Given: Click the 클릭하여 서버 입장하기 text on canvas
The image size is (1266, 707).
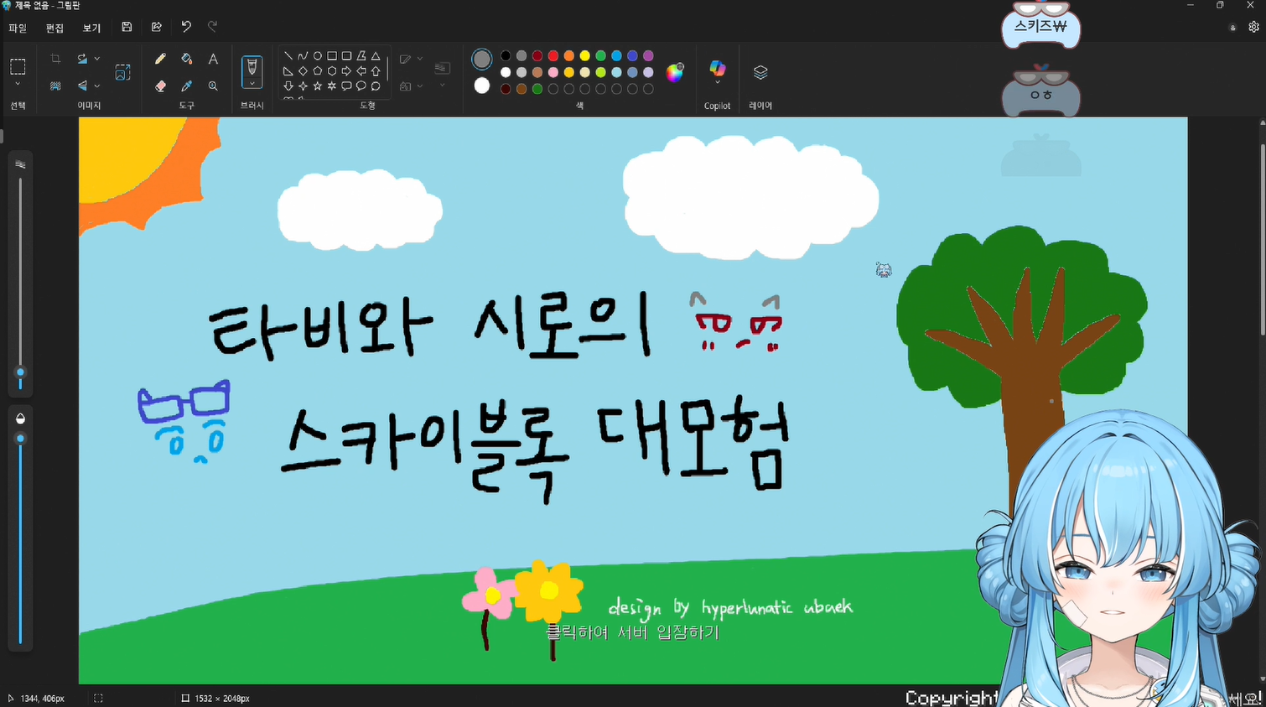Looking at the screenshot, I should click(633, 632).
